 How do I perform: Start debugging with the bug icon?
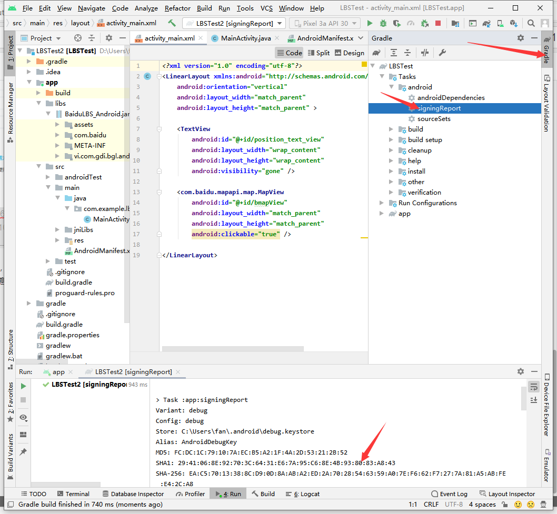[383, 24]
